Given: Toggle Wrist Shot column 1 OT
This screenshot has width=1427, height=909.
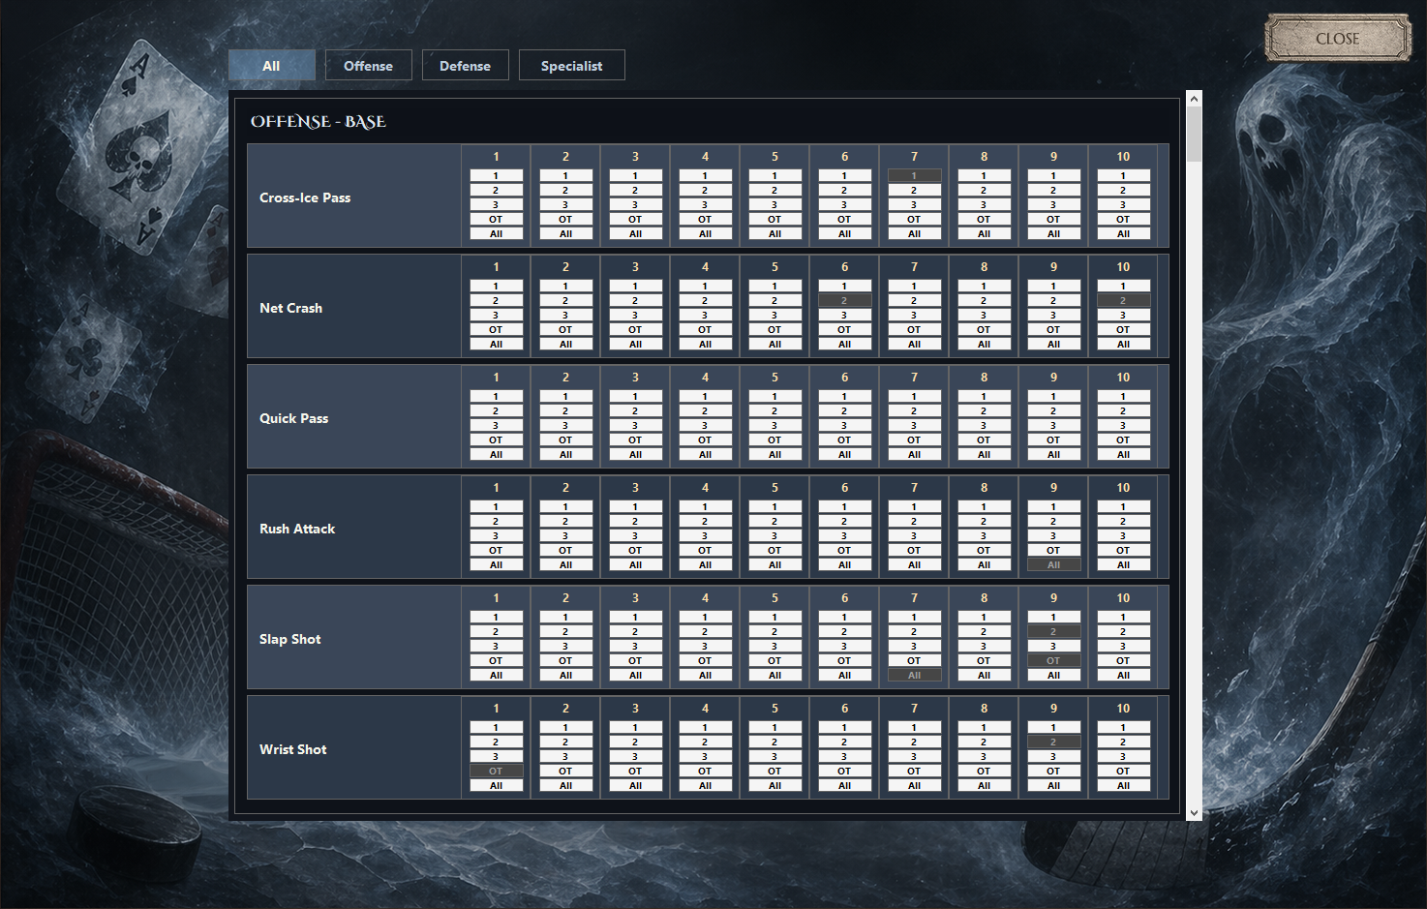Looking at the screenshot, I should [496, 772].
